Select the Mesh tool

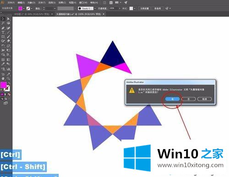(3, 60)
